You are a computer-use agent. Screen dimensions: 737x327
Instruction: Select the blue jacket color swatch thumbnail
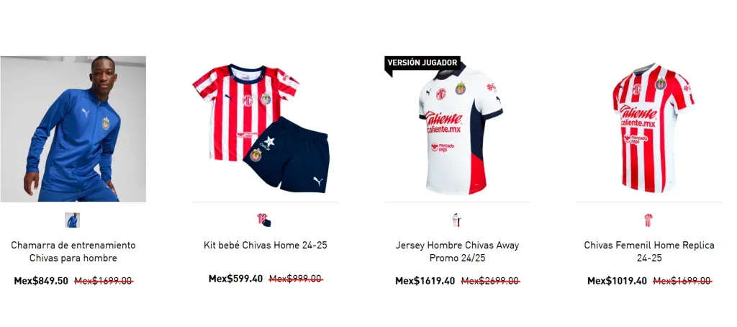(73, 220)
